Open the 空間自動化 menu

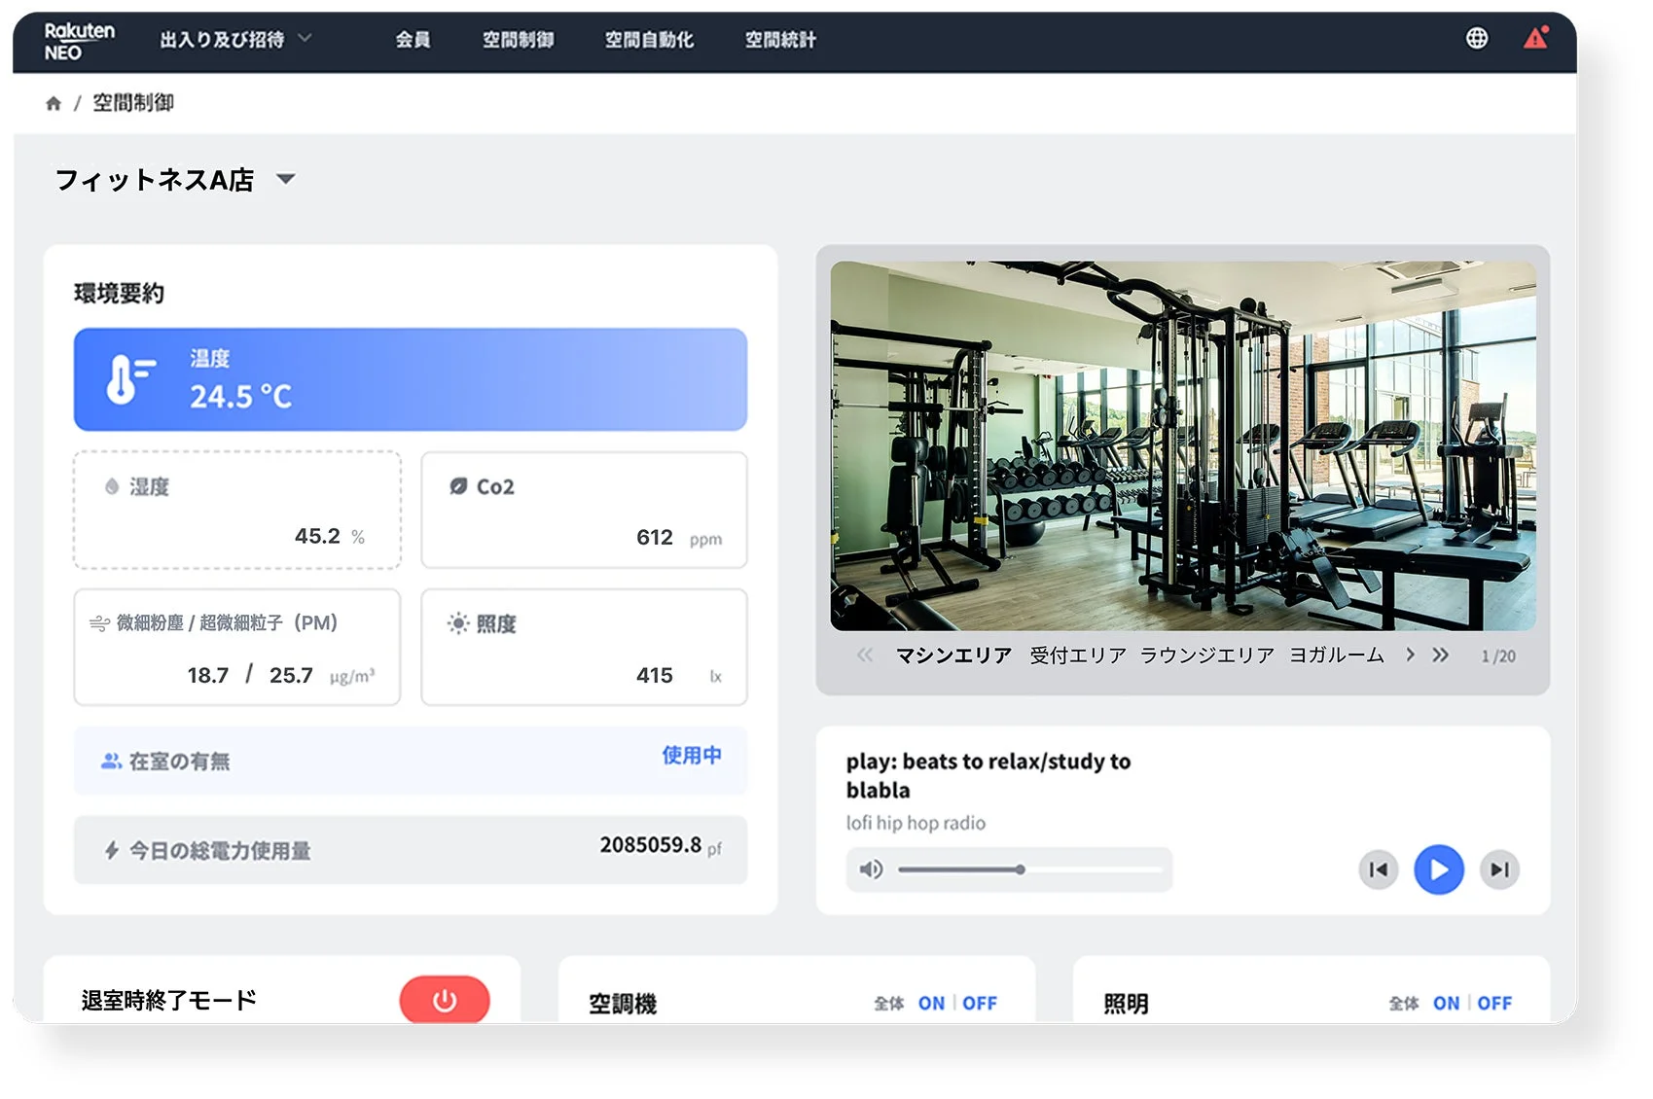pos(649,40)
